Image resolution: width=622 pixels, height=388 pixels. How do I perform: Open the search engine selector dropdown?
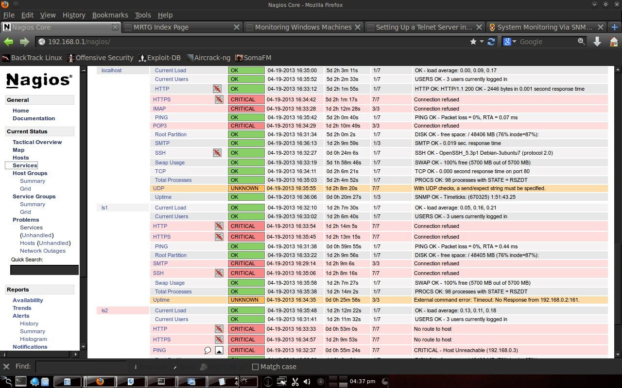510,42
